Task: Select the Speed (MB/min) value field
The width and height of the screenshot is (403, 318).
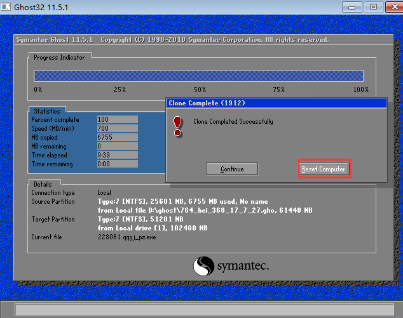Action: pos(117,128)
